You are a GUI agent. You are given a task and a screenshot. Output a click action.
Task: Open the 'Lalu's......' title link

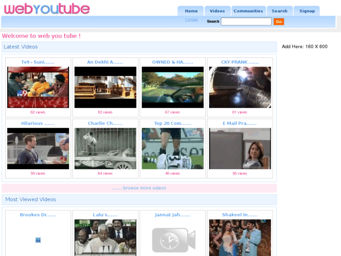click(x=105, y=215)
